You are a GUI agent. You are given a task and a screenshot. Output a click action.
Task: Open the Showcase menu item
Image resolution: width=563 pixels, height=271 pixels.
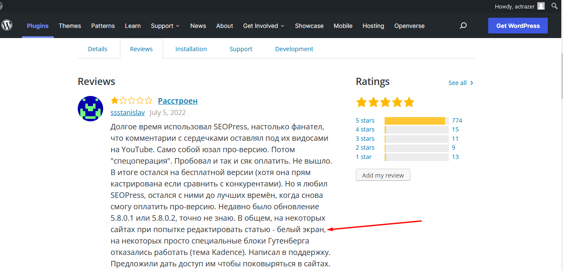point(309,26)
